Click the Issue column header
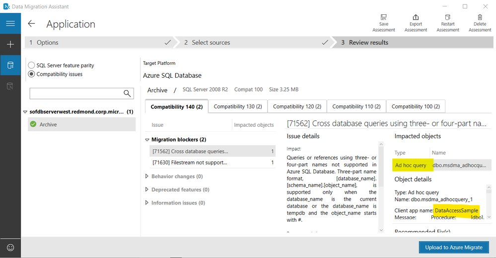Image resolution: width=496 pixels, height=258 pixels. coord(157,125)
